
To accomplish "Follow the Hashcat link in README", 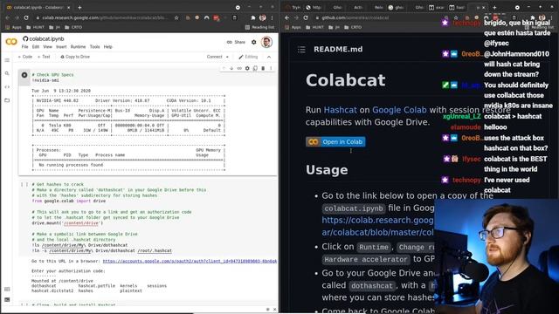I will [340, 110].
